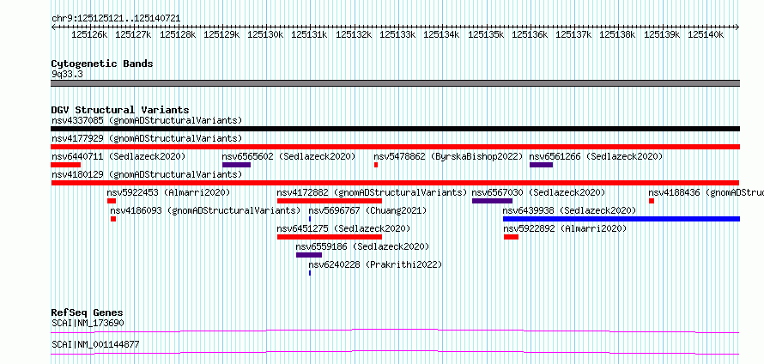Click the 125126k ruler tick label
The height and width of the screenshot is (364, 764).
click(x=89, y=34)
